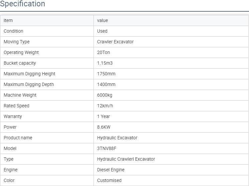This screenshot has width=249, height=186.
Task: Click the Operating Weight label
Action: coord(21,52)
